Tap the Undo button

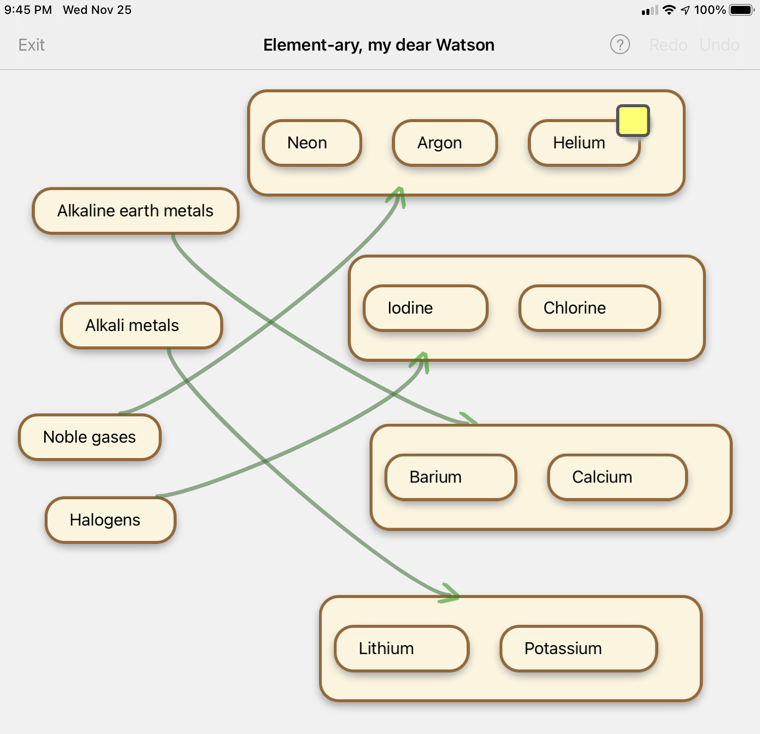tap(719, 45)
